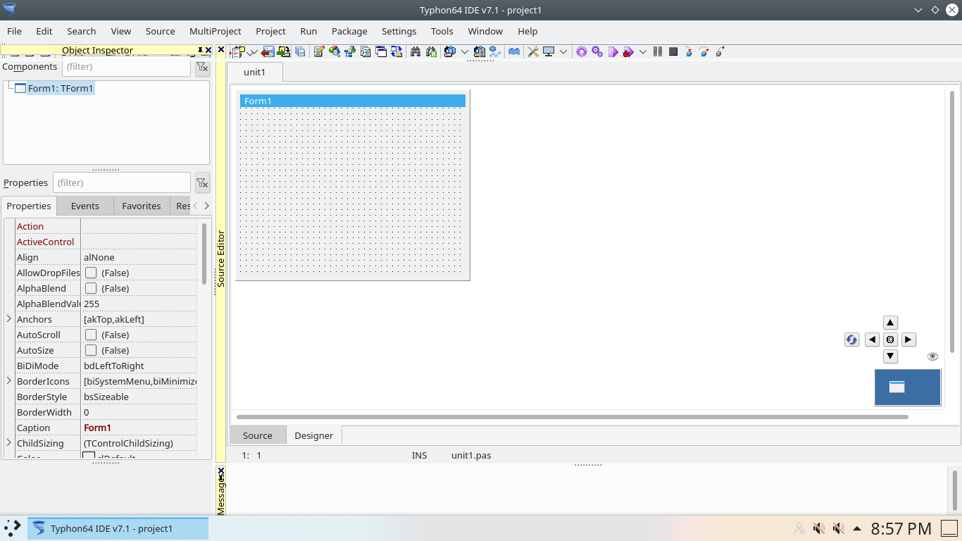
Task: Switch to the Events tab
Action: pyautogui.click(x=85, y=206)
